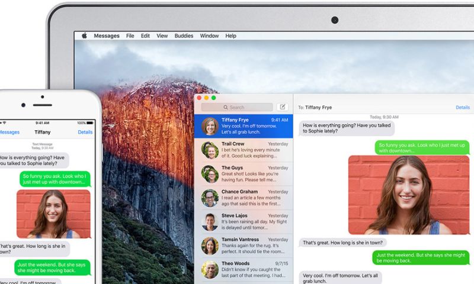This screenshot has height=284, width=474.
Task: Select The Guys conversation
Action: click(244, 174)
